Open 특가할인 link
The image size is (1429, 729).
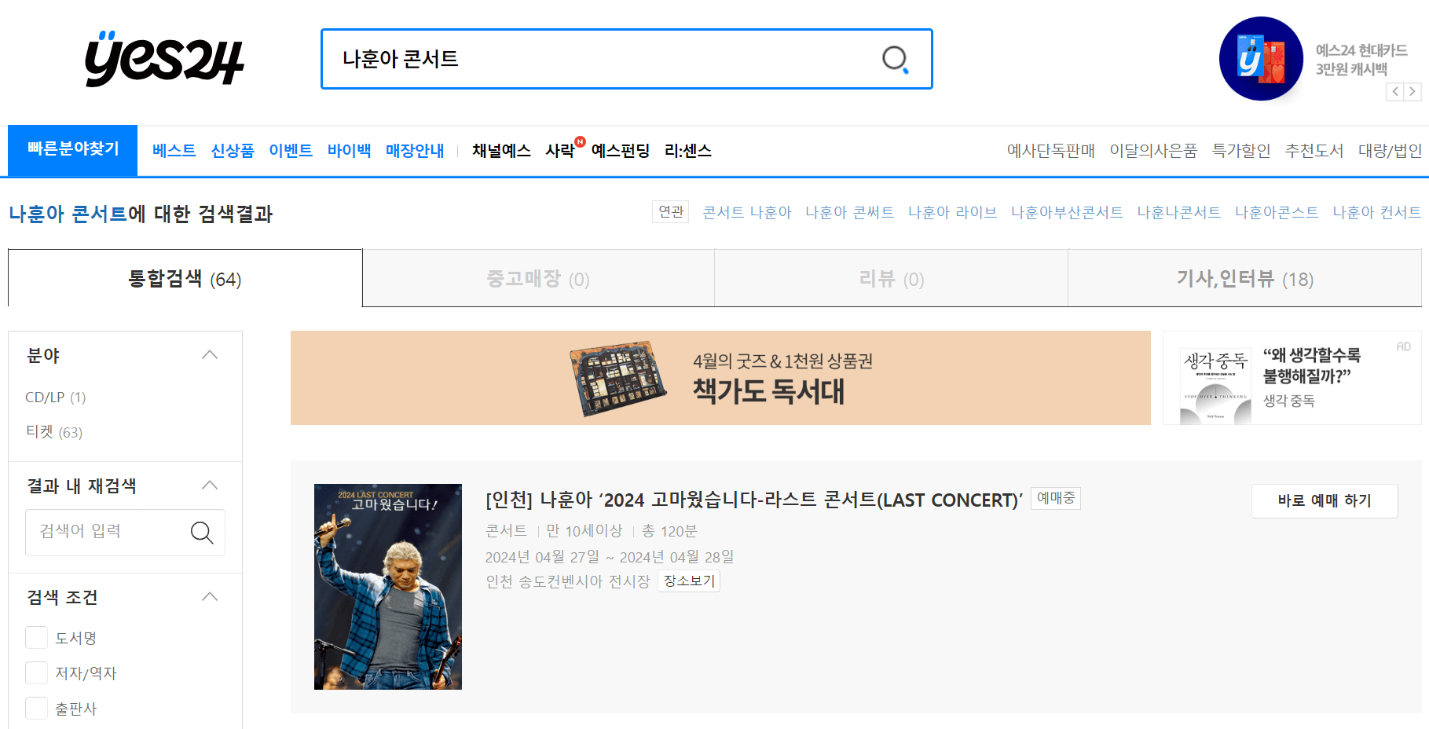click(x=1241, y=150)
